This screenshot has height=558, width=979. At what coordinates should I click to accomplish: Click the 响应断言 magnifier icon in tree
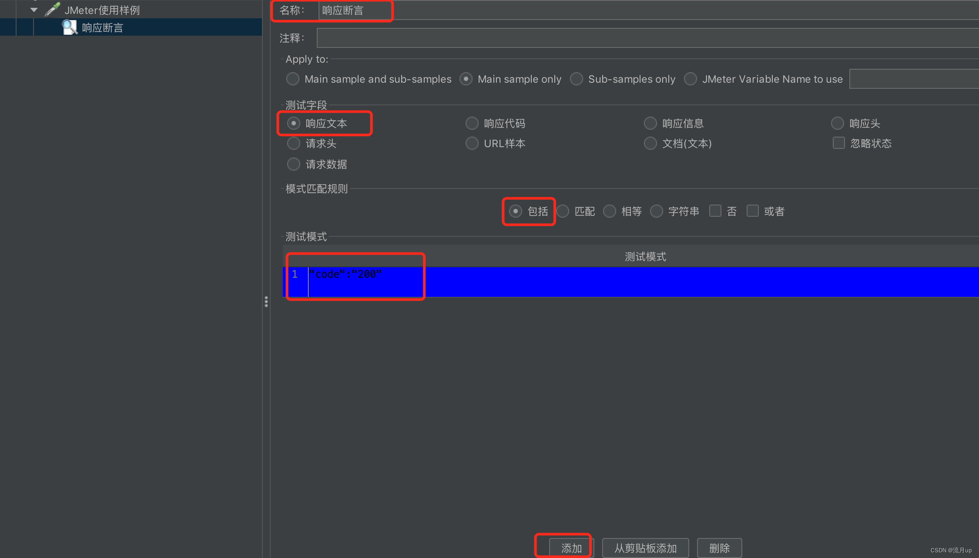(70, 27)
